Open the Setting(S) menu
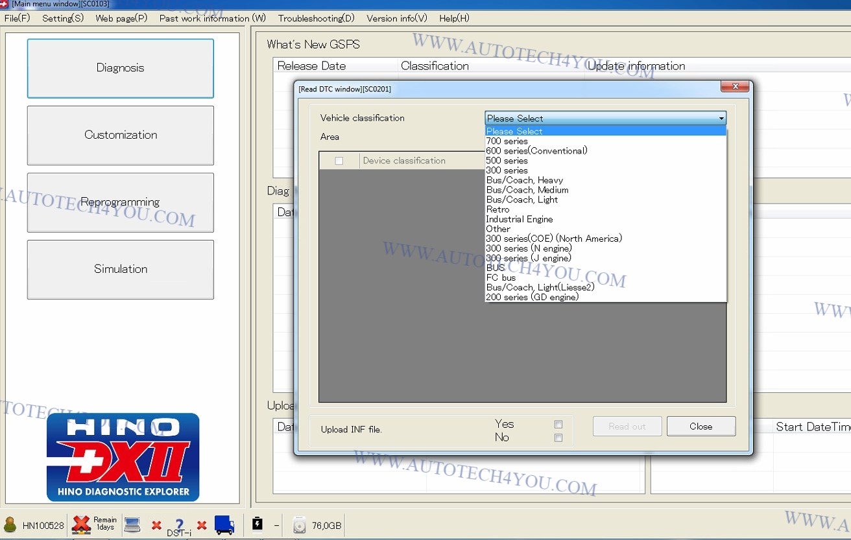Screen dimensions: 851x540 (x=63, y=18)
